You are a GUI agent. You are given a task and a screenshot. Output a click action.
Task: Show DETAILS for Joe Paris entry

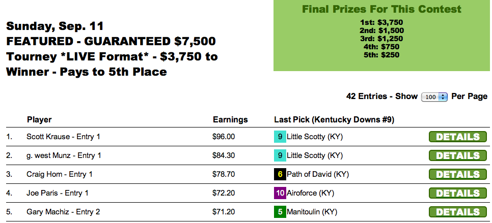coord(458,193)
